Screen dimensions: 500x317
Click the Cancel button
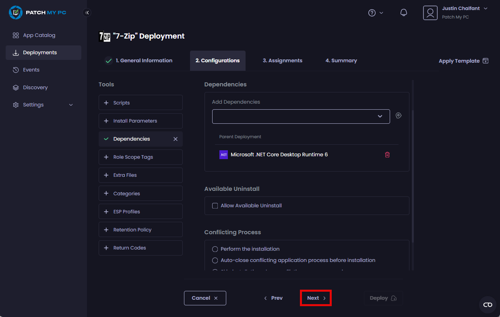pyautogui.click(x=205, y=298)
